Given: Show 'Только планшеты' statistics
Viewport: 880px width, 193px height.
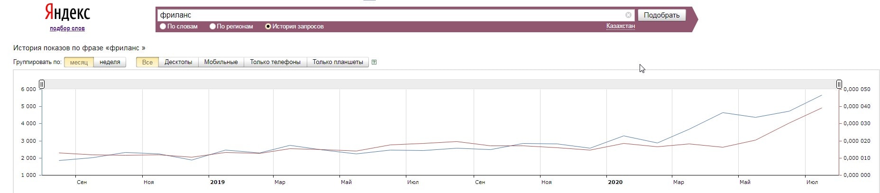Looking at the screenshot, I should 338,62.
